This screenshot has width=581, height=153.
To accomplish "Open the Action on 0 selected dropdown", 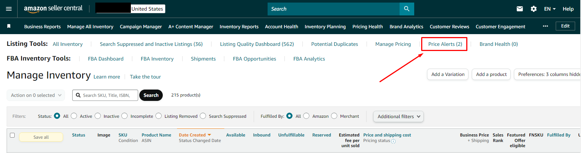I will pos(36,95).
